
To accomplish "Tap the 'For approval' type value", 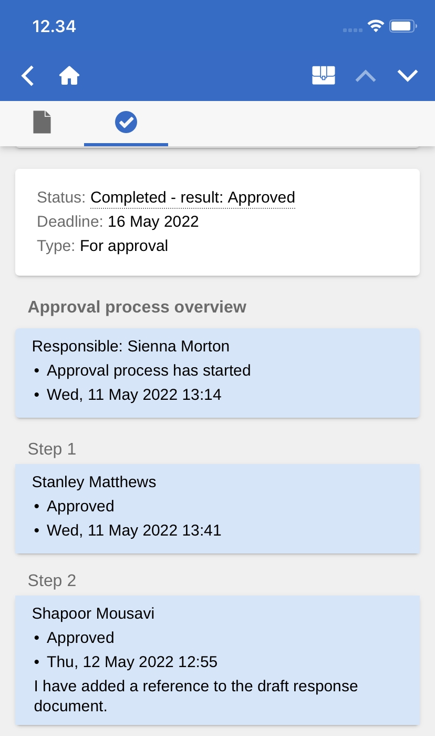I will [x=124, y=246].
